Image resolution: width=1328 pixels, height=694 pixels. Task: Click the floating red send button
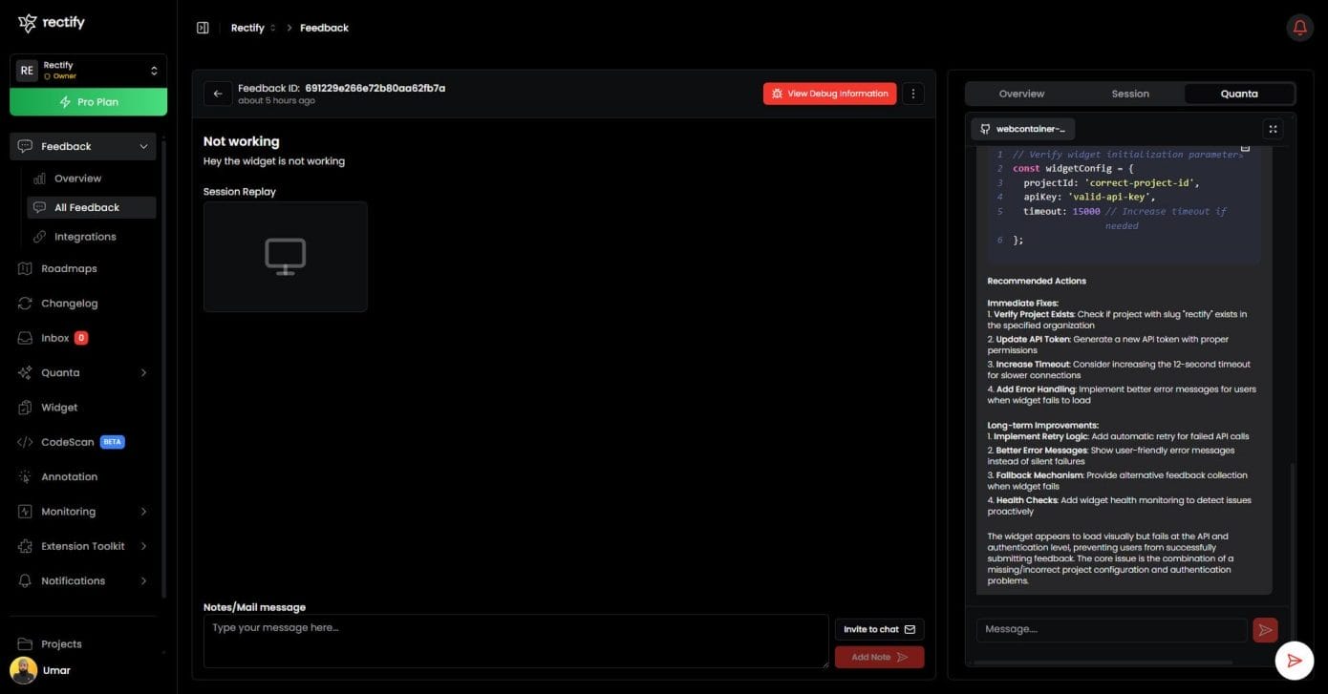(x=1294, y=660)
